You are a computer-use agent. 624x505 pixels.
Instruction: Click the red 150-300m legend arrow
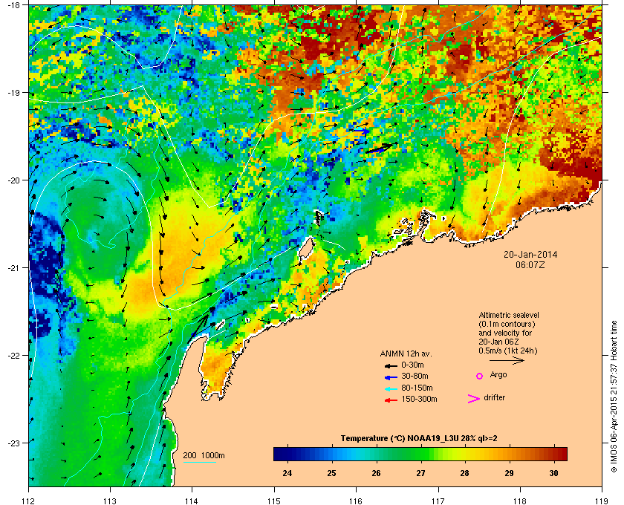[391, 400]
